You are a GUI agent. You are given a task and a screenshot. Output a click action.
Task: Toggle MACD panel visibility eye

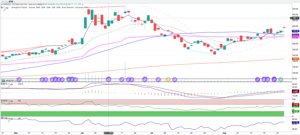click(11, 84)
